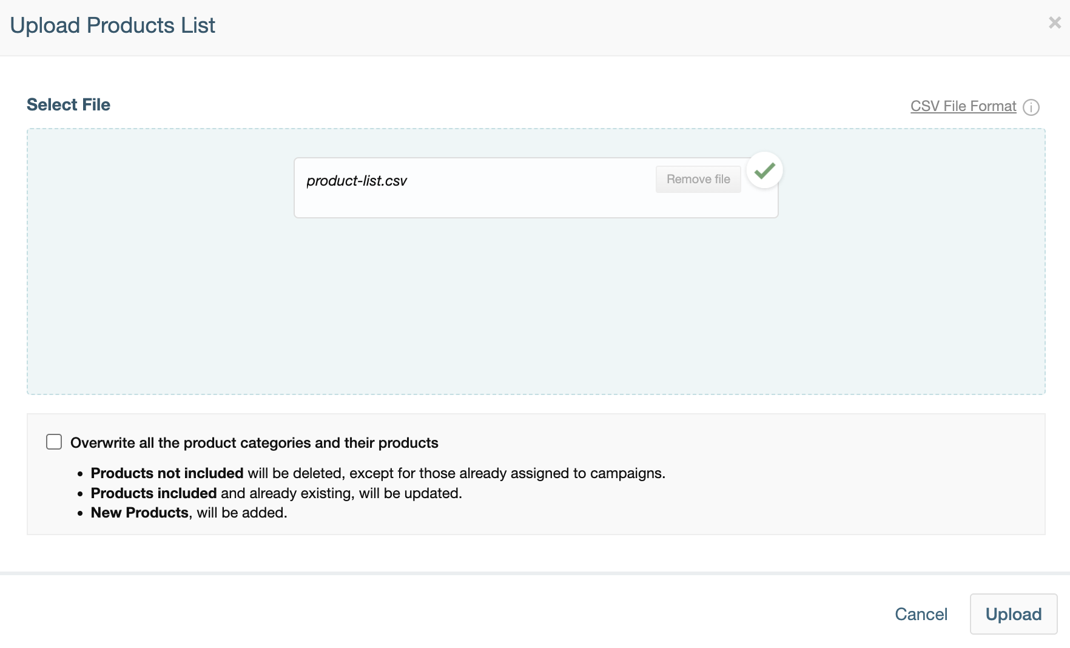The height and width of the screenshot is (648, 1070).
Task: Click the Select File section heading
Action: (x=68, y=104)
